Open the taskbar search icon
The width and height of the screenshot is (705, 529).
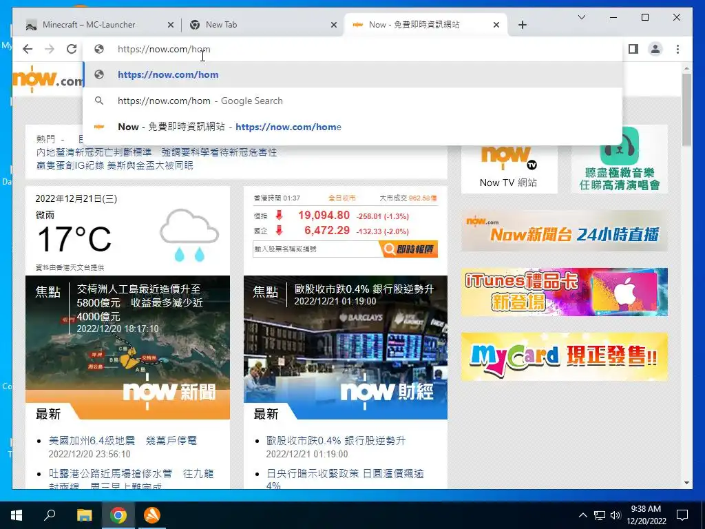pos(50,515)
